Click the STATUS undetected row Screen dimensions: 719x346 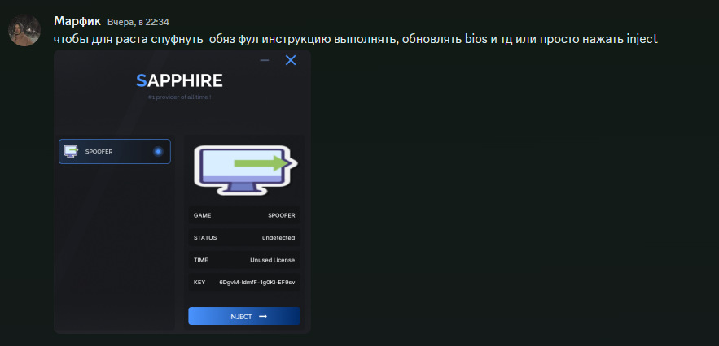point(244,237)
